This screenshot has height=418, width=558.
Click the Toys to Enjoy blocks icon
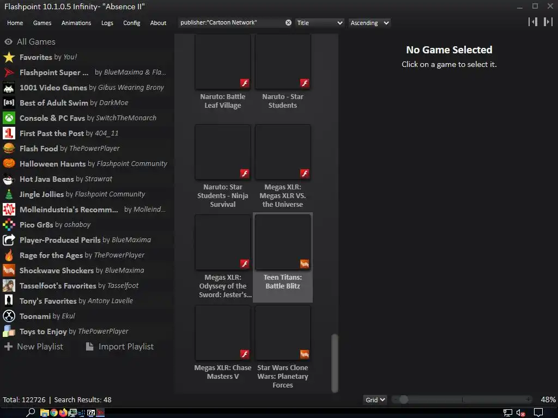click(9, 331)
